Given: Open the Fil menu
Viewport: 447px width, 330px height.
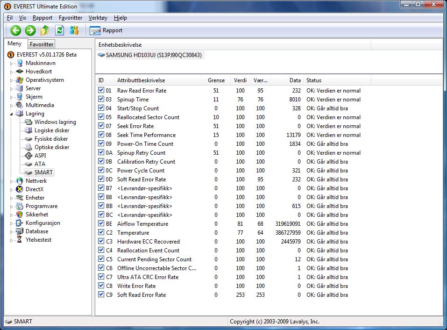Looking at the screenshot, I should click(x=10, y=18).
